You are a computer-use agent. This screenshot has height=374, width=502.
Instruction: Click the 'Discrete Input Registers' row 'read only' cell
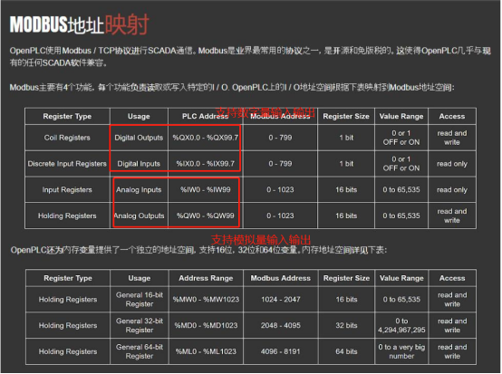click(x=452, y=164)
